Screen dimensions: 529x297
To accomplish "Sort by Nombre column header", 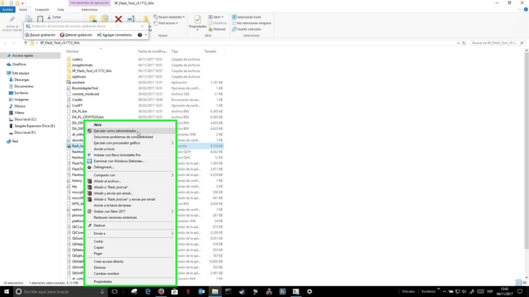I will point(72,52).
